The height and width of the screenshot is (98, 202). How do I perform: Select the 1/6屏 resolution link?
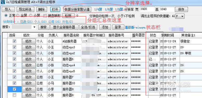(x=109, y=9)
